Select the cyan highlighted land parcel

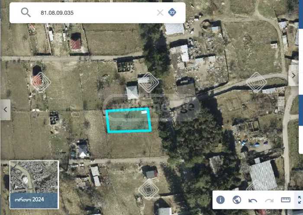129,120
